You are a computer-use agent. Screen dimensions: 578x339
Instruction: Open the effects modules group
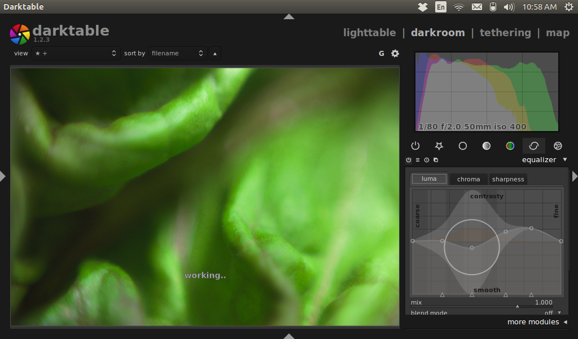coord(558,146)
